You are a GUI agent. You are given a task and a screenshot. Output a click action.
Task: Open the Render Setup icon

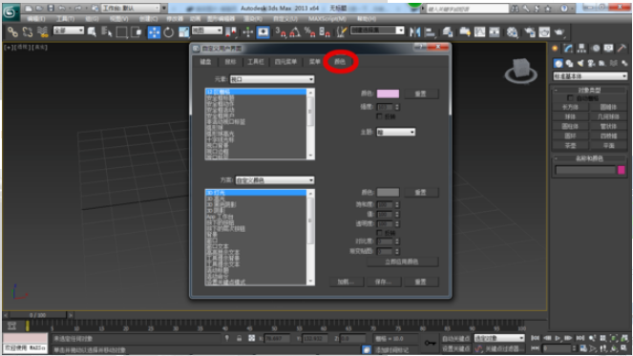click(530, 32)
